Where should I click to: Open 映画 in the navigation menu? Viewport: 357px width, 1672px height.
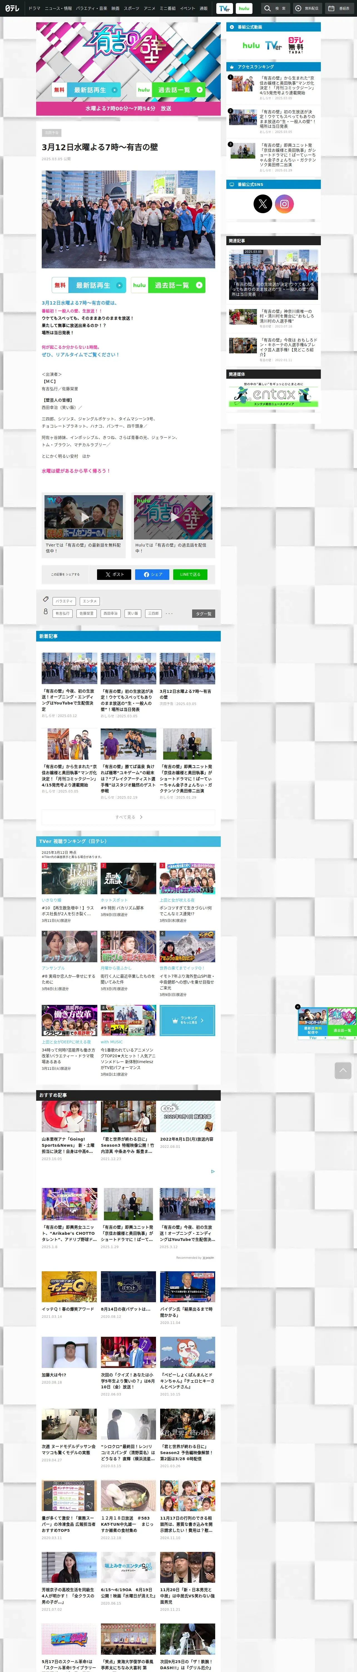[x=115, y=8]
